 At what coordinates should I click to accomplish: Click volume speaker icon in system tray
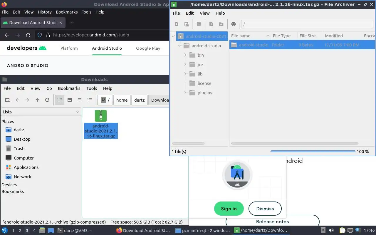tap(331, 231)
